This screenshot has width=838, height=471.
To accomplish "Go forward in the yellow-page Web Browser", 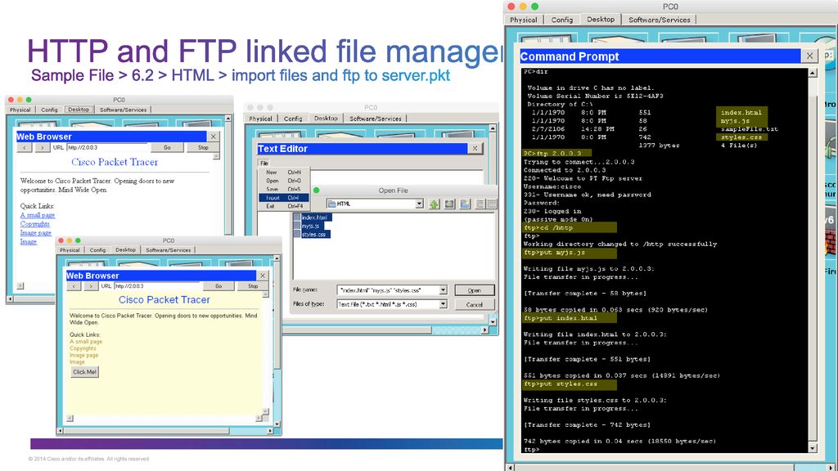I will (x=91, y=286).
